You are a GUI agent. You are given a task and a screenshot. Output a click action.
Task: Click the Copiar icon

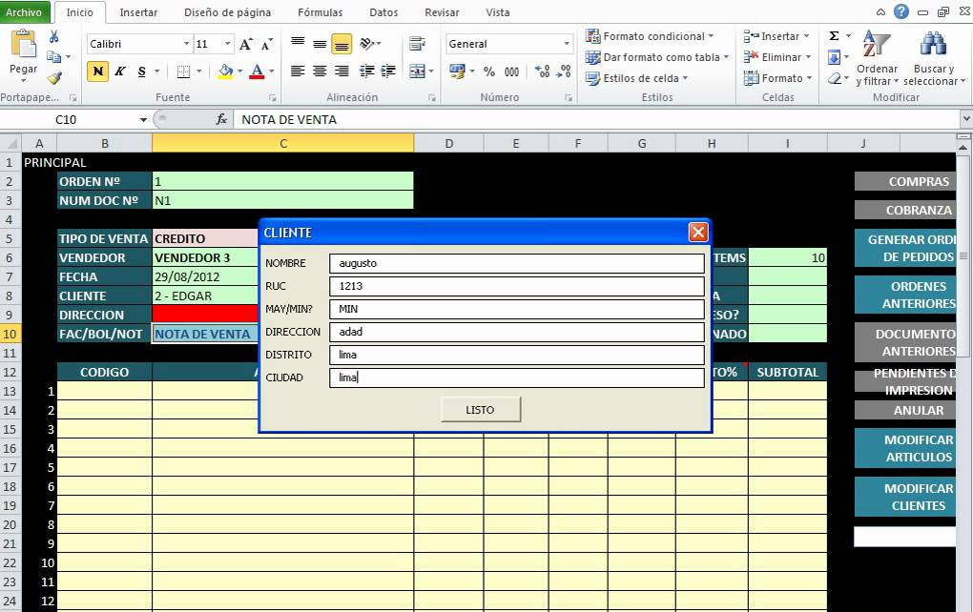(x=54, y=57)
